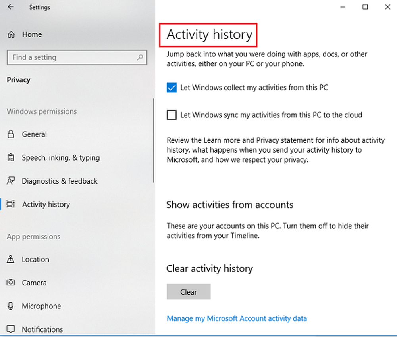The width and height of the screenshot is (397, 337).
Task: Open the Home settings page
Action: [x=32, y=34]
